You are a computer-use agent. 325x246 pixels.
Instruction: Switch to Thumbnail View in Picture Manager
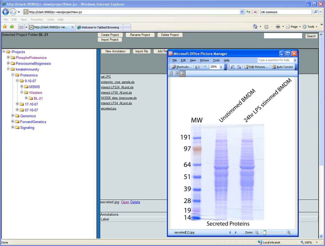point(171,74)
